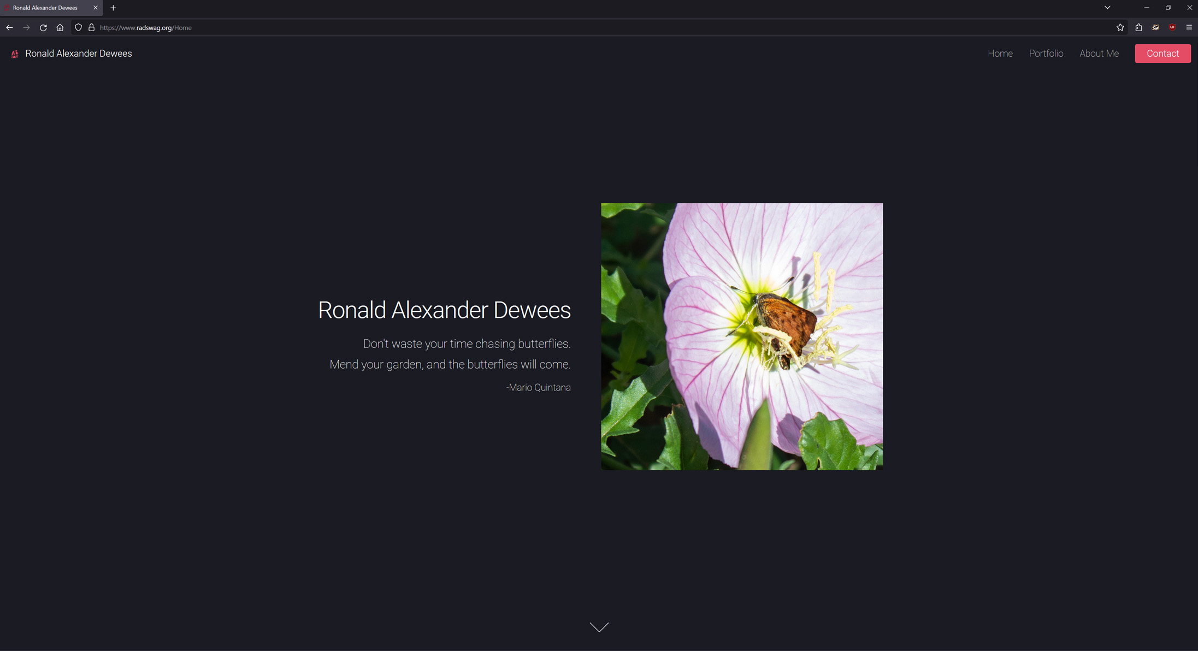The image size is (1198, 651).
Task: Open a new tab with plus button
Action: (113, 8)
